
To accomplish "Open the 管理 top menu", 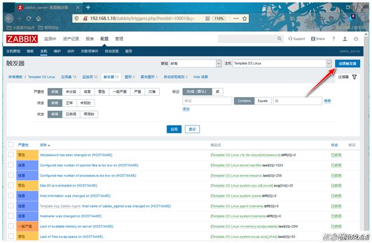I will [119, 39].
